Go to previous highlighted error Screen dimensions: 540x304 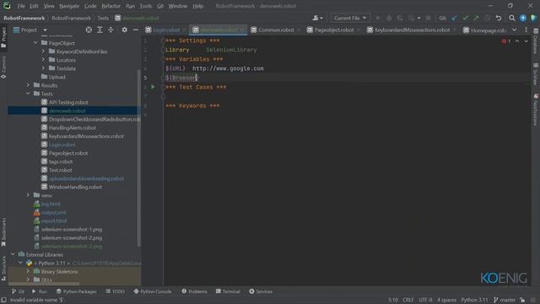517,41
